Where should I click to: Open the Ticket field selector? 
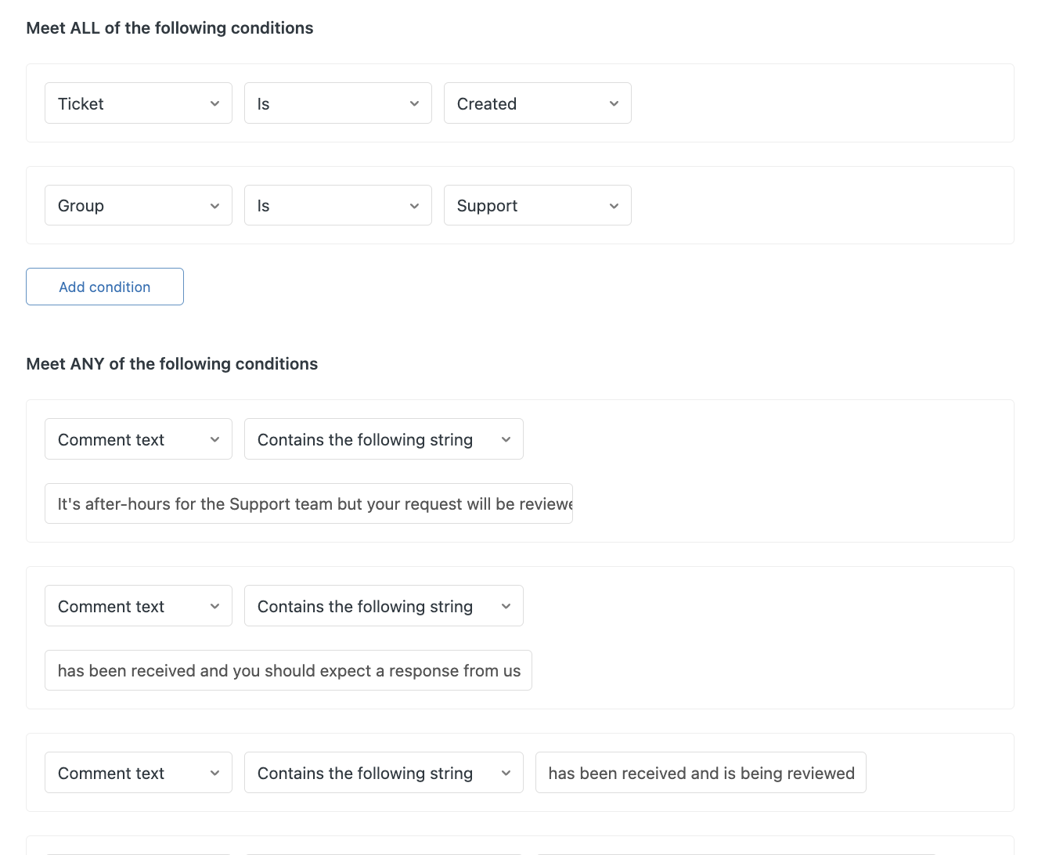pyautogui.click(x=138, y=103)
